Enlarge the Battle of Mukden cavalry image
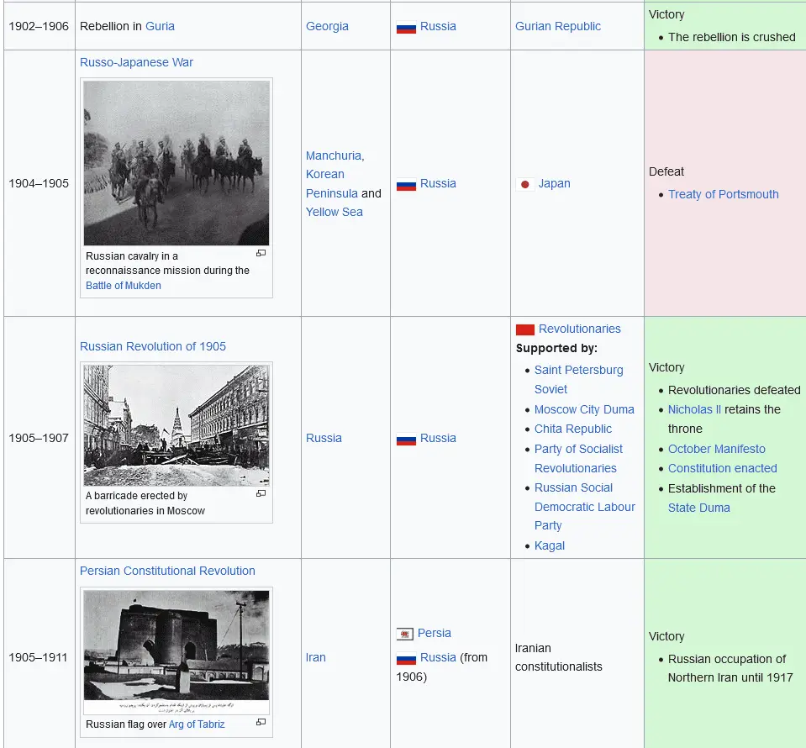 pos(261,254)
